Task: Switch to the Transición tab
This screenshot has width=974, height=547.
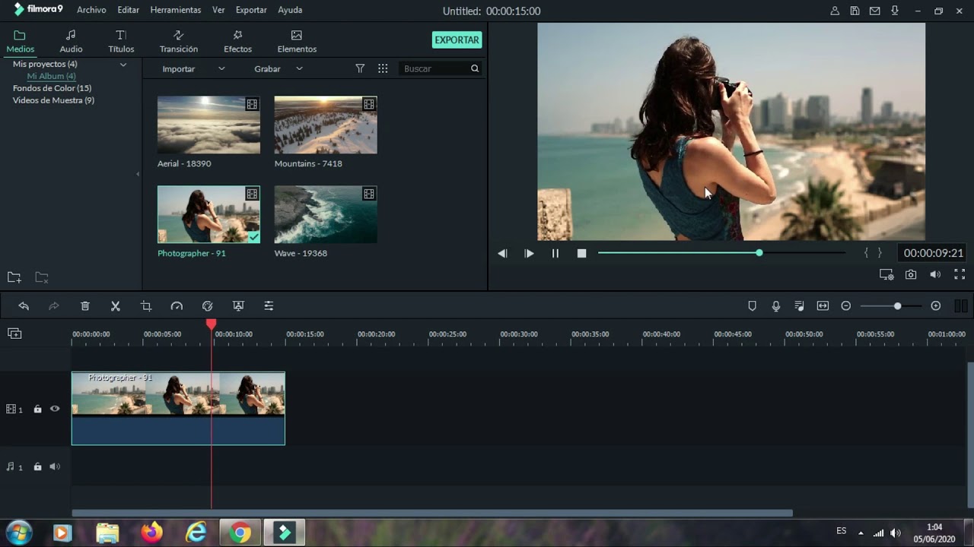Action: click(179, 42)
